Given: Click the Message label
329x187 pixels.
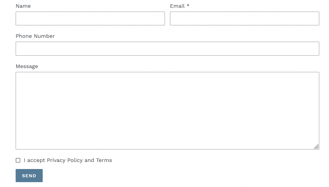Looking at the screenshot, I should point(27,66).
